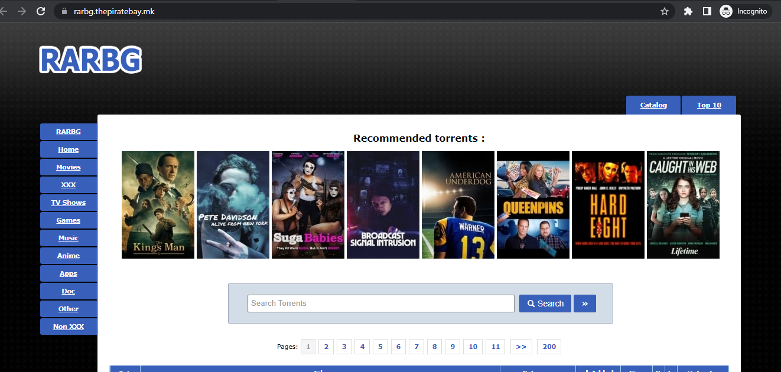View site info via the padlock icon
This screenshot has width=781, height=372.
tap(64, 11)
